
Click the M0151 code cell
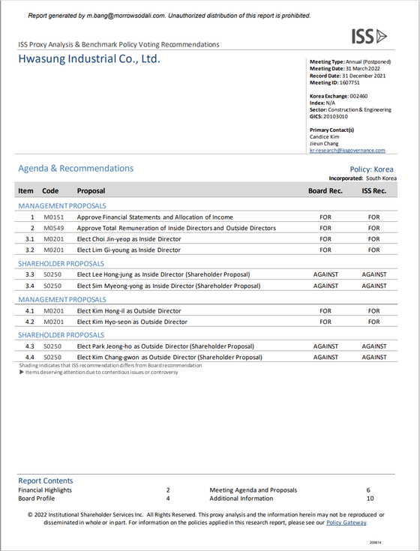tap(54, 217)
